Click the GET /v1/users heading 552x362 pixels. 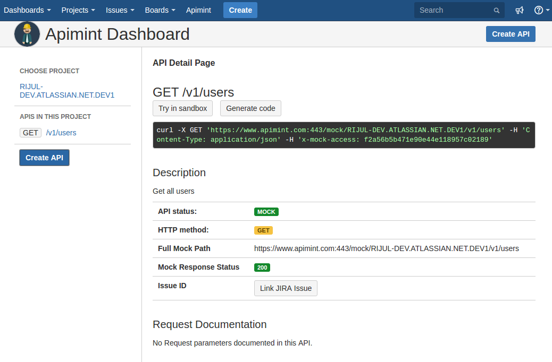(193, 92)
